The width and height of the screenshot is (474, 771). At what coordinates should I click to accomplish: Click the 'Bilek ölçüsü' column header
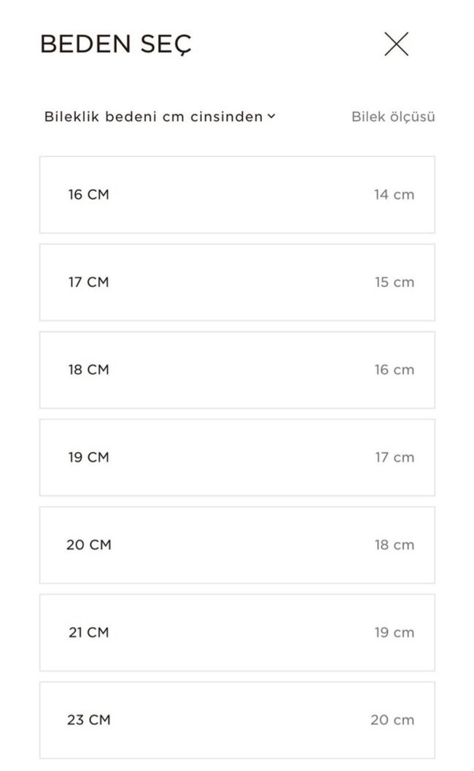coord(393,117)
